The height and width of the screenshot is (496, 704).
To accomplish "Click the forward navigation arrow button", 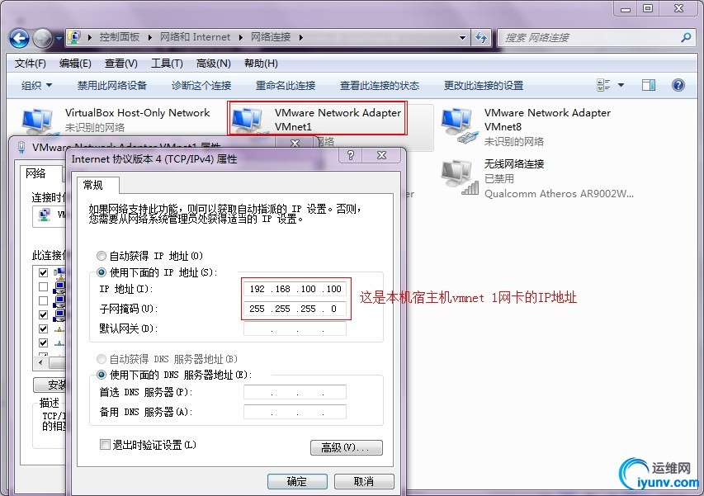I will 43,38.
